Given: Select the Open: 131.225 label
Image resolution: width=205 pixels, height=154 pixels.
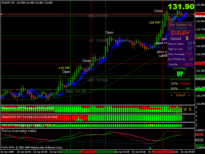Looking at the screenshot, I should [x=76, y=92].
